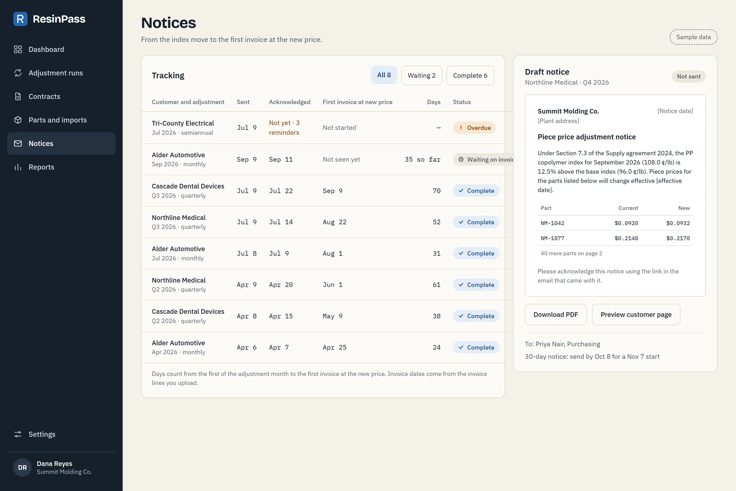Click 'Not yet · 3 reminders' text
This screenshot has height=491, width=736.
[284, 128]
